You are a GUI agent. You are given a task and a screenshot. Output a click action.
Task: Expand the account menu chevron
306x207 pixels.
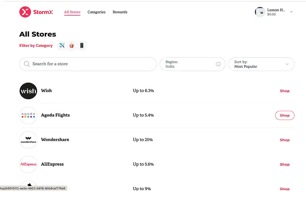[292, 12]
